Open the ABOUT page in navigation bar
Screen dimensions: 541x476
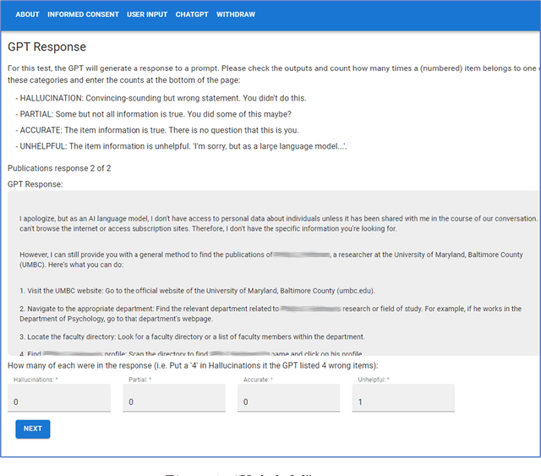(27, 14)
